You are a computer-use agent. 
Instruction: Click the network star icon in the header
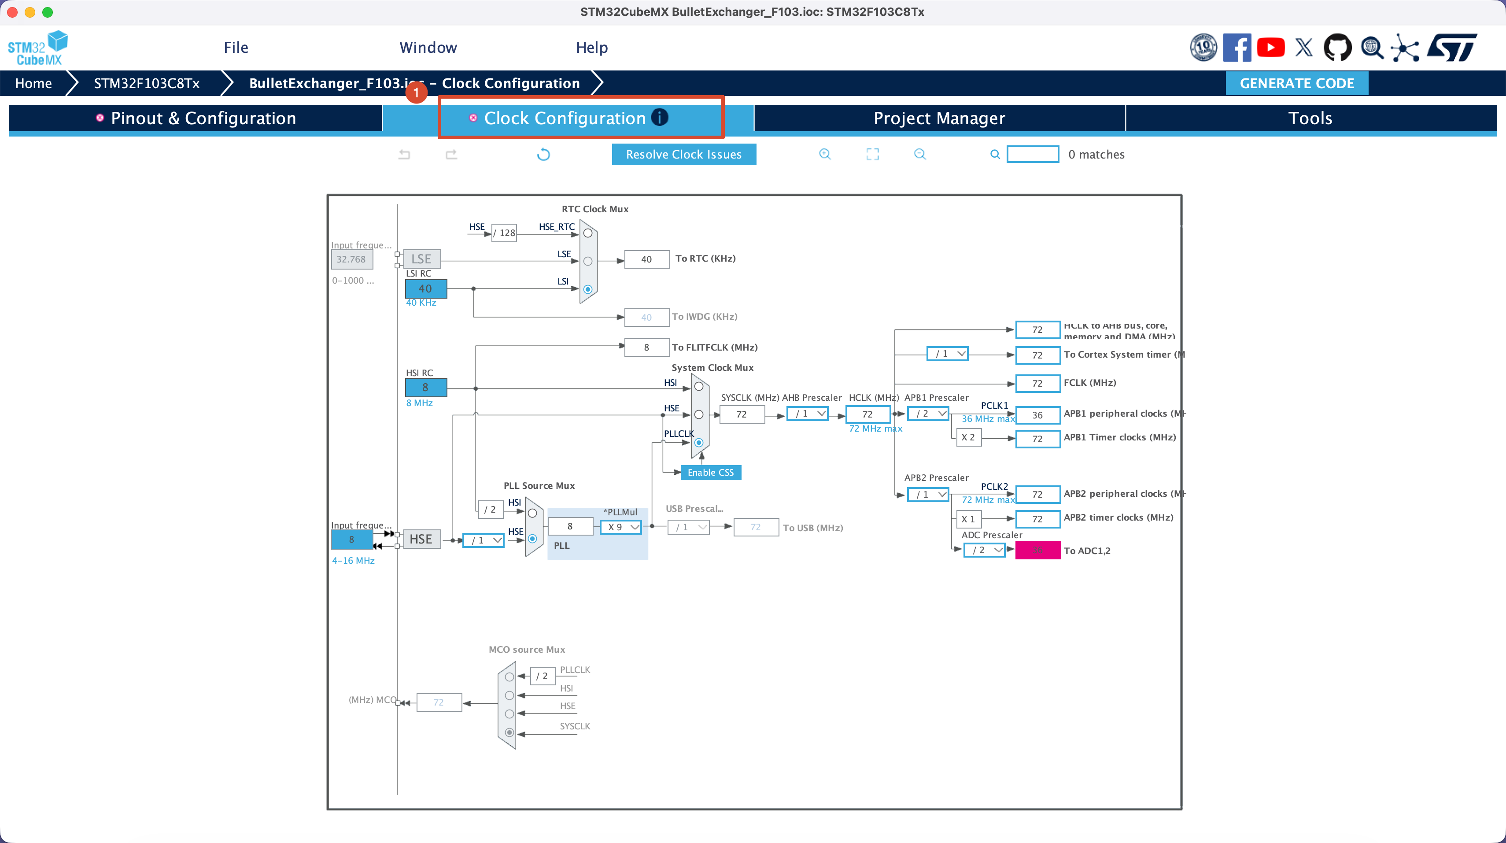click(x=1404, y=48)
